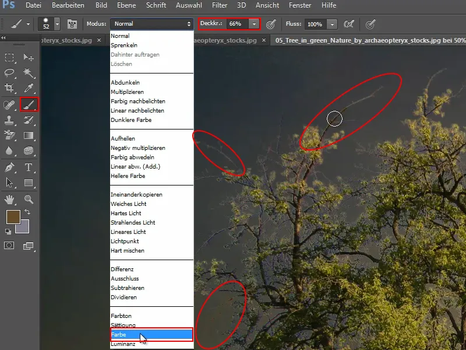Toggle pressure for size button

(370, 24)
